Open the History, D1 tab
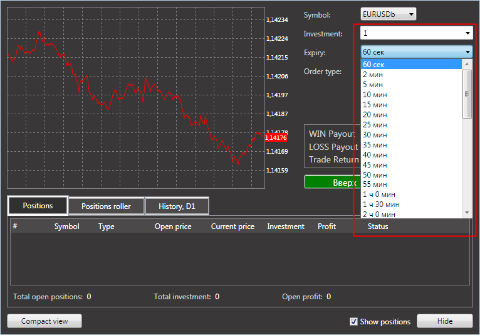480x335 pixels. coord(177,206)
